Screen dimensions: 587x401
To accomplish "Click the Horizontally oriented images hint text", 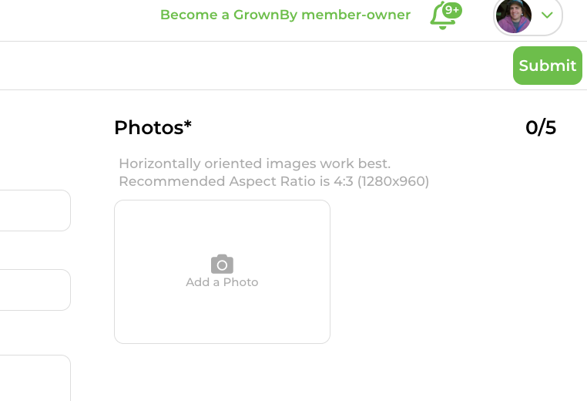I will tap(254, 163).
